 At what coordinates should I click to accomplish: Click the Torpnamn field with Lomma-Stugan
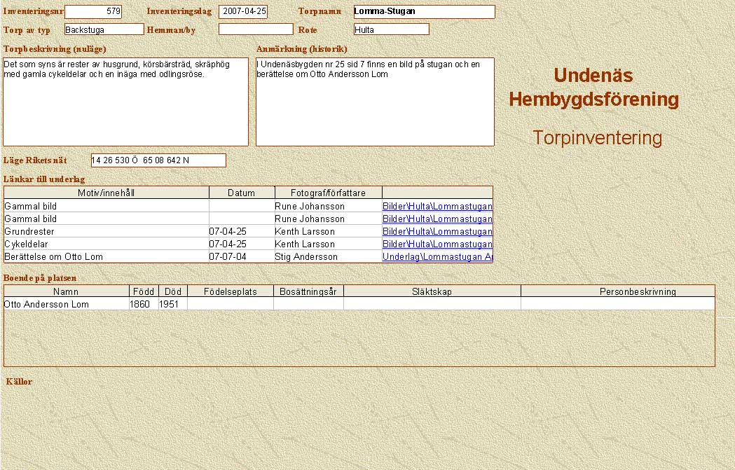pos(424,12)
